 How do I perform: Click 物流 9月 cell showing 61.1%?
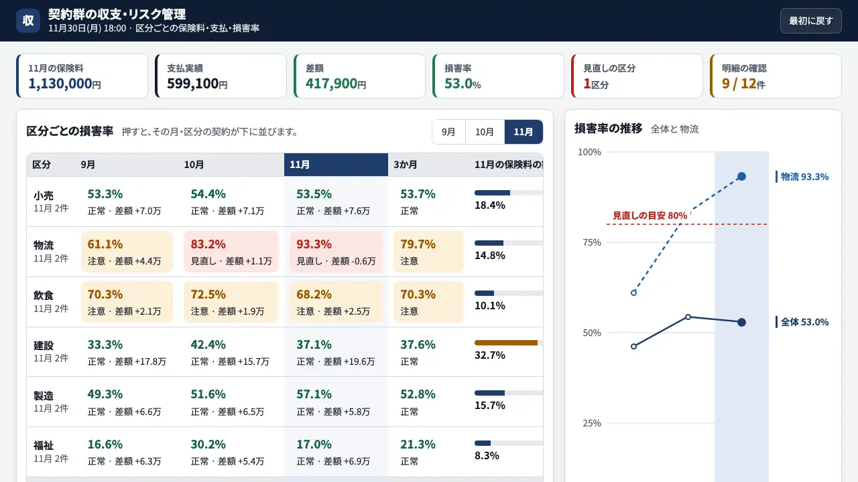[127, 252]
